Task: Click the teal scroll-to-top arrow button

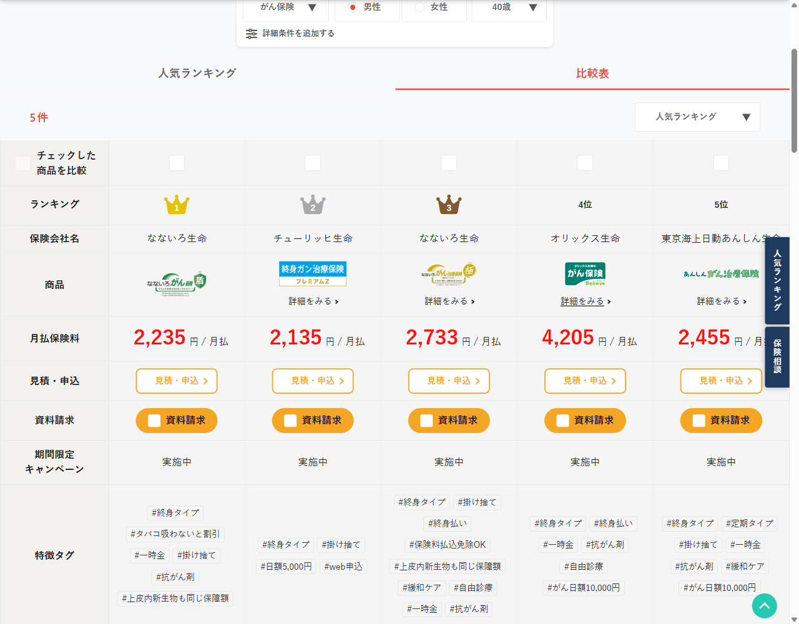Action: [765, 606]
